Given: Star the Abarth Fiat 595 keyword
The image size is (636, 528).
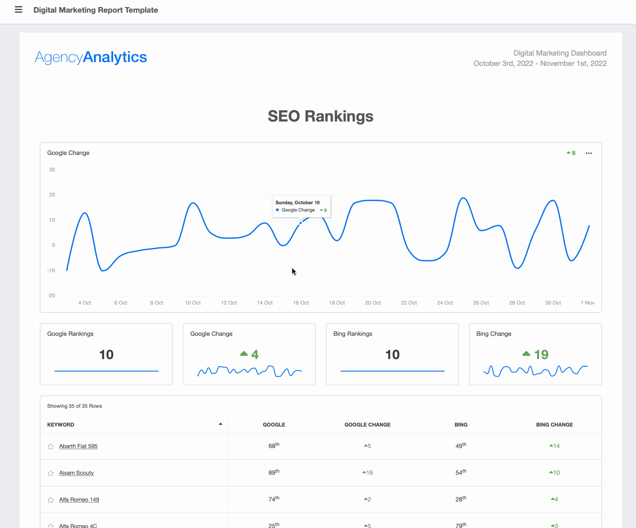Looking at the screenshot, I should pos(51,446).
